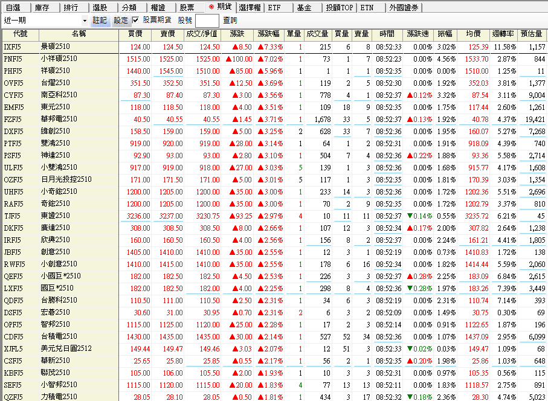
Task: Click the 註記 button
Action: point(100,21)
